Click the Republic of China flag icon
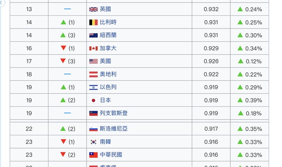Viewport: 282px width, 167px height. click(93, 155)
